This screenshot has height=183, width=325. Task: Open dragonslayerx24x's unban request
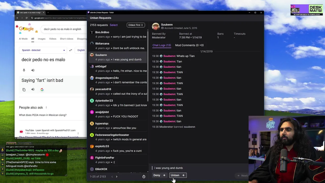pos(118,80)
